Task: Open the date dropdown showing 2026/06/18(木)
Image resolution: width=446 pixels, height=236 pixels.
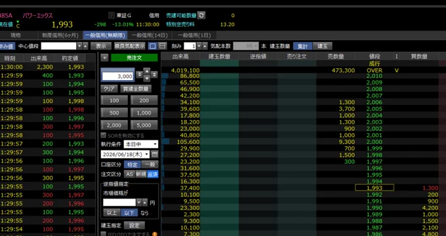Action: pos(125,154)
